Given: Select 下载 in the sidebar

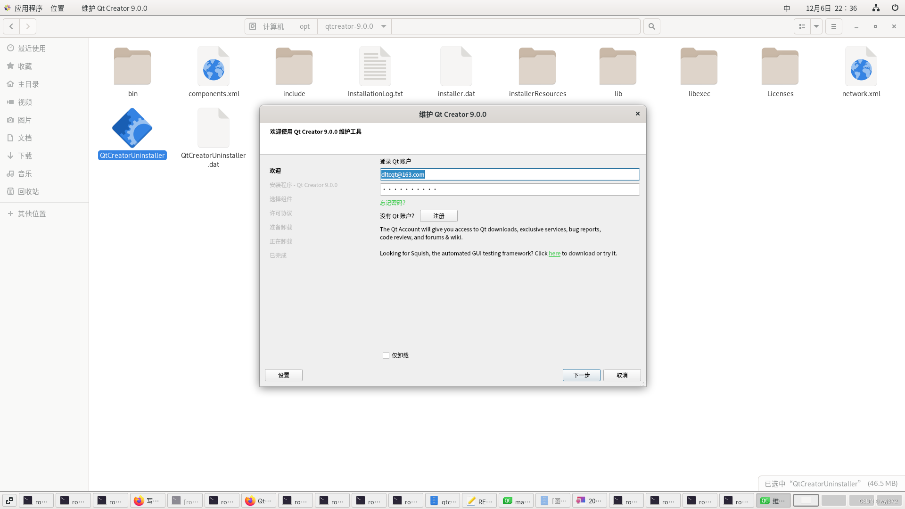Looking at the screenshot, I should pos(25,156).
